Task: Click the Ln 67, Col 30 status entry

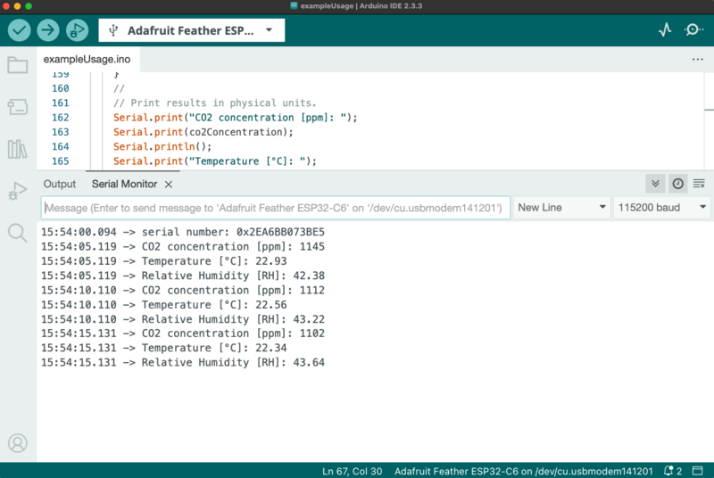Action: click(352, 471)
